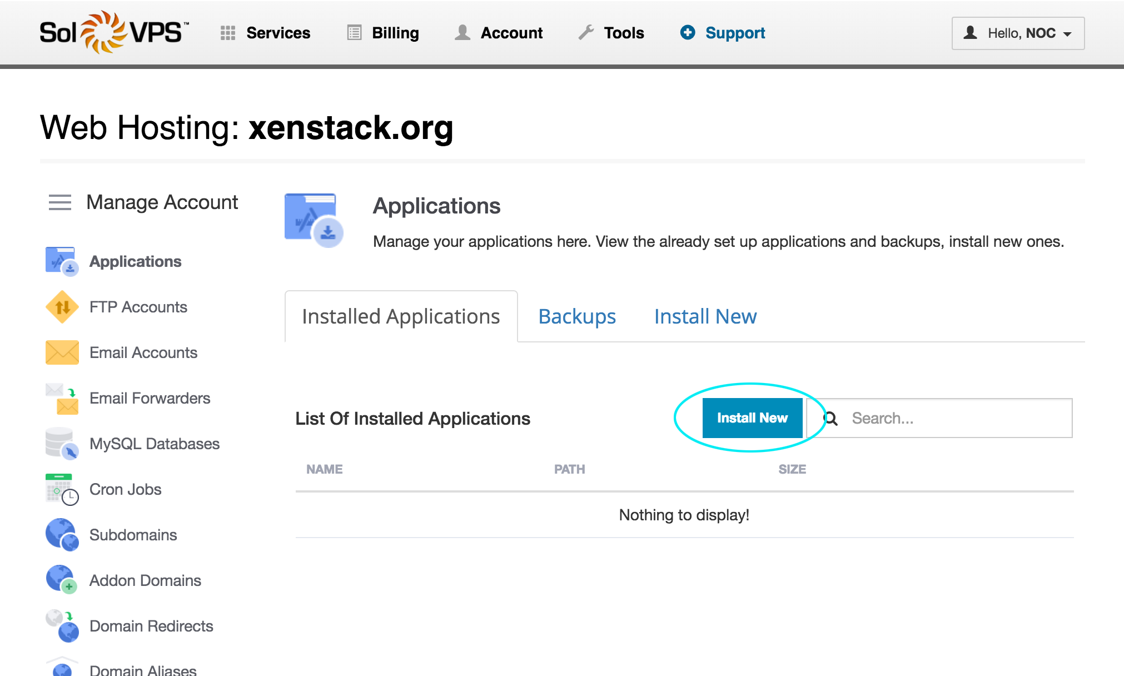The height and width of the screenshot is (676, 1124).
Task: Click the MySQL Databases icon
Action: point(62,444)
